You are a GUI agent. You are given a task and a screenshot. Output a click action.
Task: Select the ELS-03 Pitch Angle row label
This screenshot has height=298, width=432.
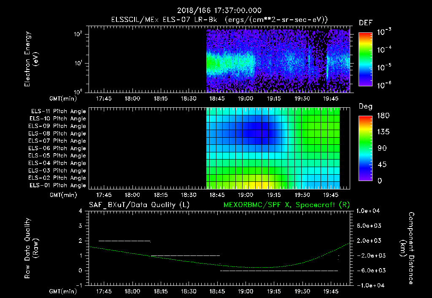[x=57, y=170]
